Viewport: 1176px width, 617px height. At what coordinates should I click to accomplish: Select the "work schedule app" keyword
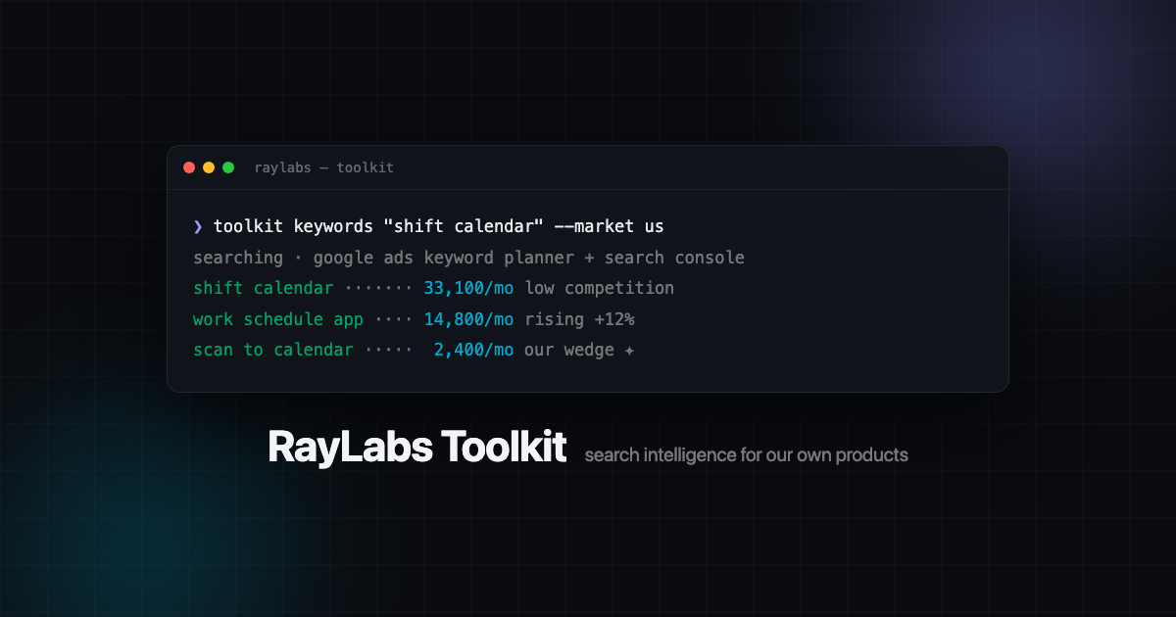278,319
